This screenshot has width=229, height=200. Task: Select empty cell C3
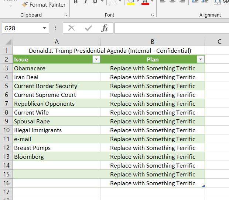click(x=217, y=68)
